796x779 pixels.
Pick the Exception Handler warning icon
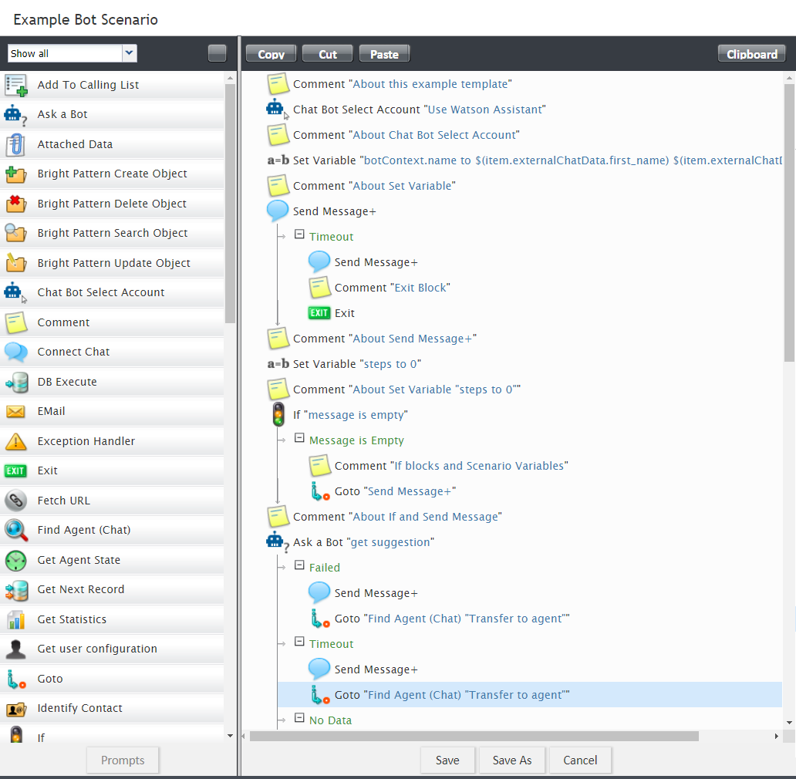15,441
